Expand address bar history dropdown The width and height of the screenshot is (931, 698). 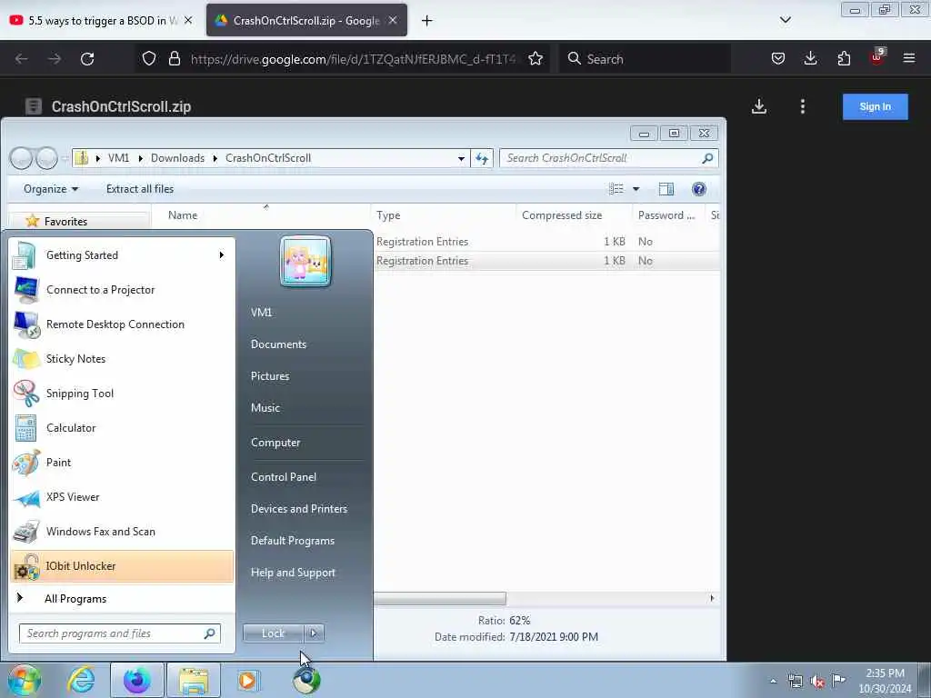[461, 158]
